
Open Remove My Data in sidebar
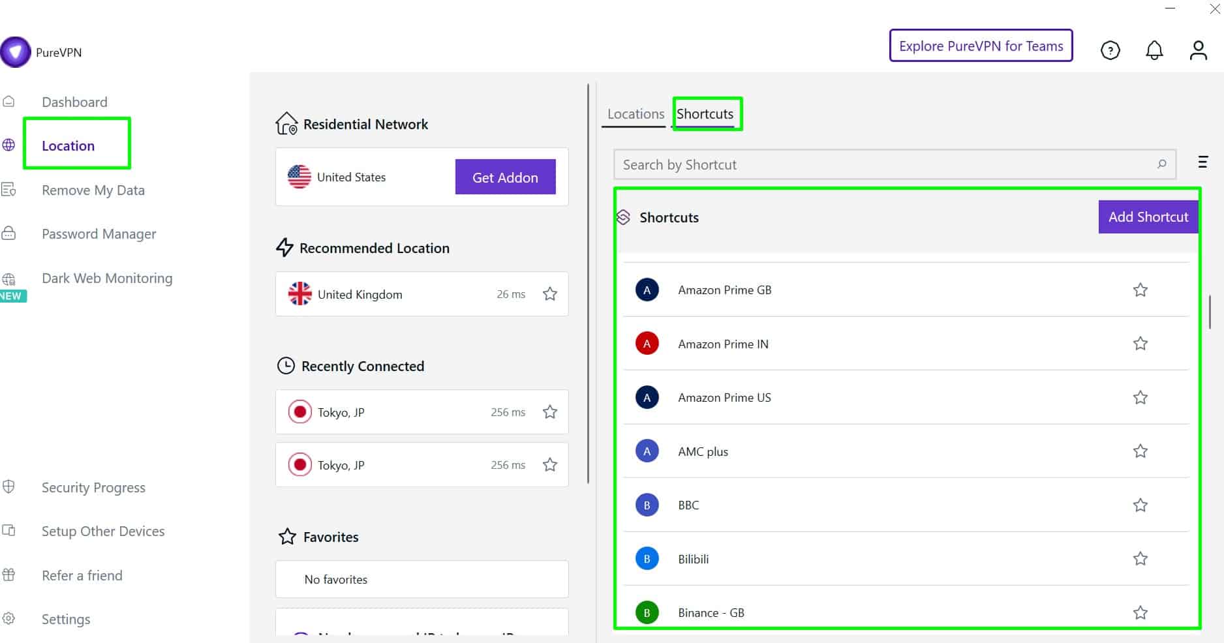(x=93, y=190)
